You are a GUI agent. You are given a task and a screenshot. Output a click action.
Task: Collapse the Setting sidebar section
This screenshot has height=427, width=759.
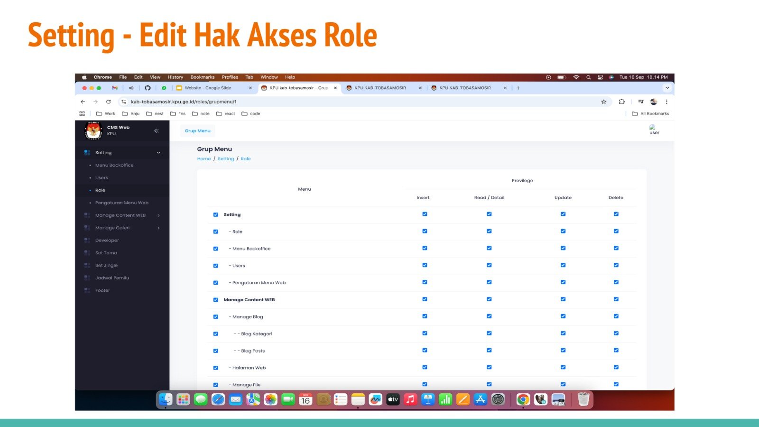pos(158,153)
